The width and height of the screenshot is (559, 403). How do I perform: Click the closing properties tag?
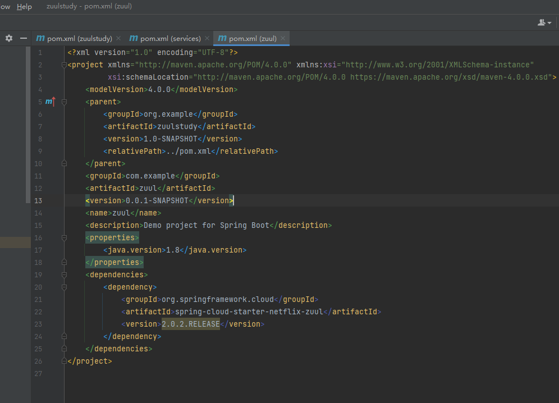114,262
